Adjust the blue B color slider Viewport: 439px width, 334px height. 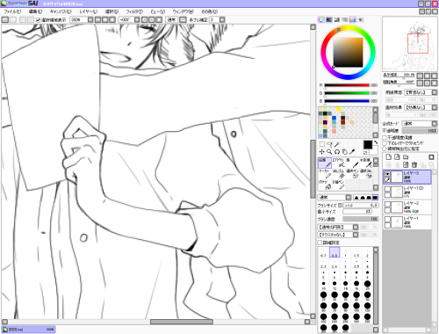pos(347,101)
